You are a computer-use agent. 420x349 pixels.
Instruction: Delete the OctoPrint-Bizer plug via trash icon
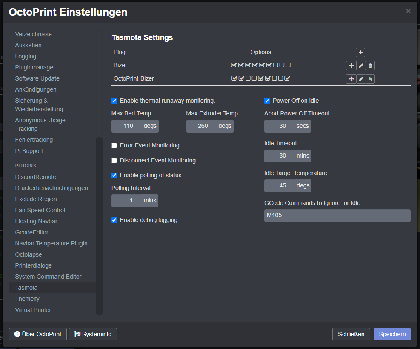370,78
